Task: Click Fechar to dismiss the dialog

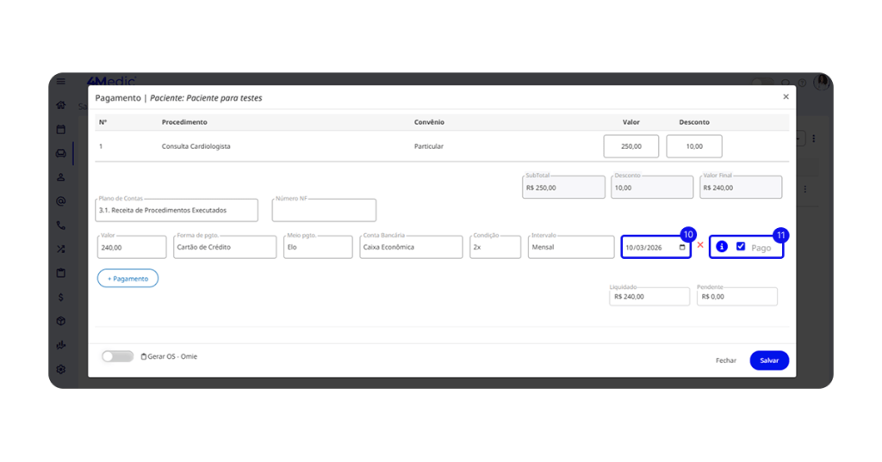Action: click(x=725, y=360)
